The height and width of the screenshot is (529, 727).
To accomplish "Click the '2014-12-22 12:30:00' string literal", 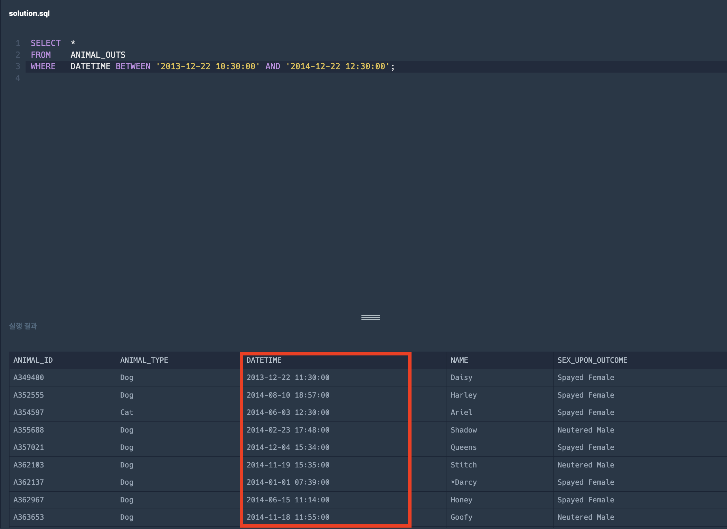I will click(338, 66).
